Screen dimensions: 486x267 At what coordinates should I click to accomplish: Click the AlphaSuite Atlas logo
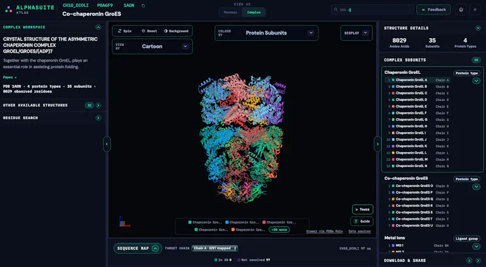pos(29,9)
